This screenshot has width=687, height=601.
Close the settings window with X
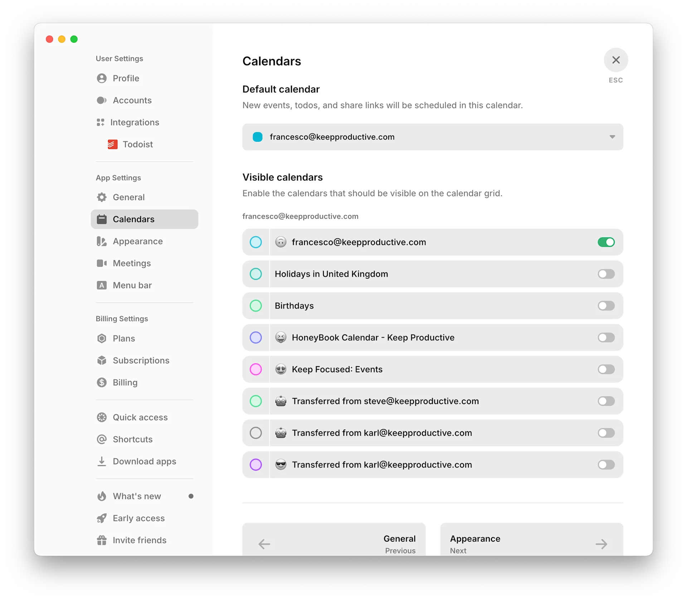tap(615, 60)
